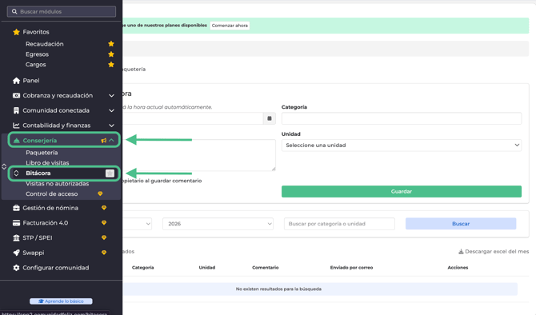
Task: Click the Categoría input field
Action: (402, 118)
